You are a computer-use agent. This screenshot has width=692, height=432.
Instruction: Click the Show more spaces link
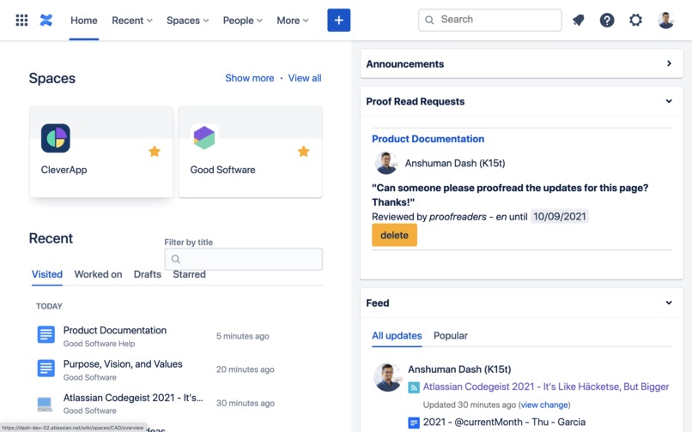tap(249, 78)
